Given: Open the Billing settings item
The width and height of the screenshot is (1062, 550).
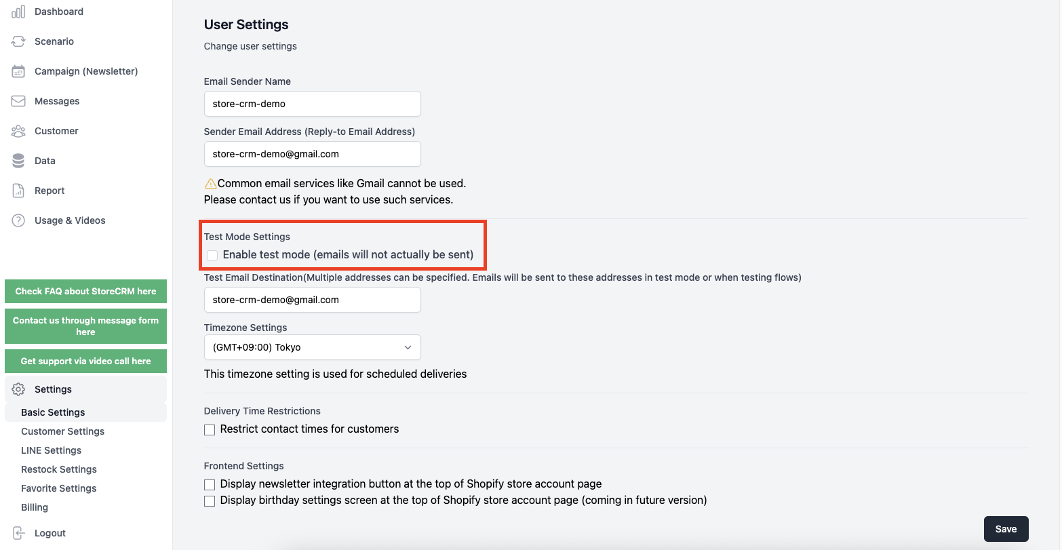Looking at the screenshot, I should tap(35, 507).
